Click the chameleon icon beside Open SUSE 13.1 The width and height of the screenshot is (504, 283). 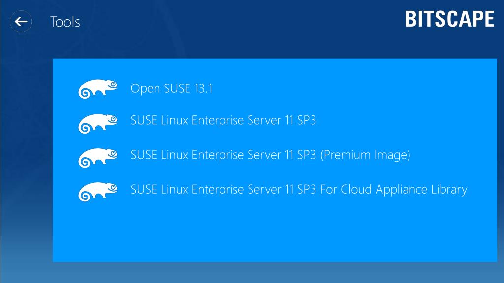click(x=98, y=89)
